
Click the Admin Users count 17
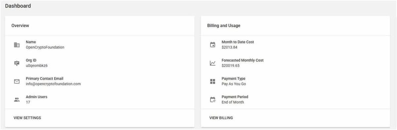pos(28,102)
